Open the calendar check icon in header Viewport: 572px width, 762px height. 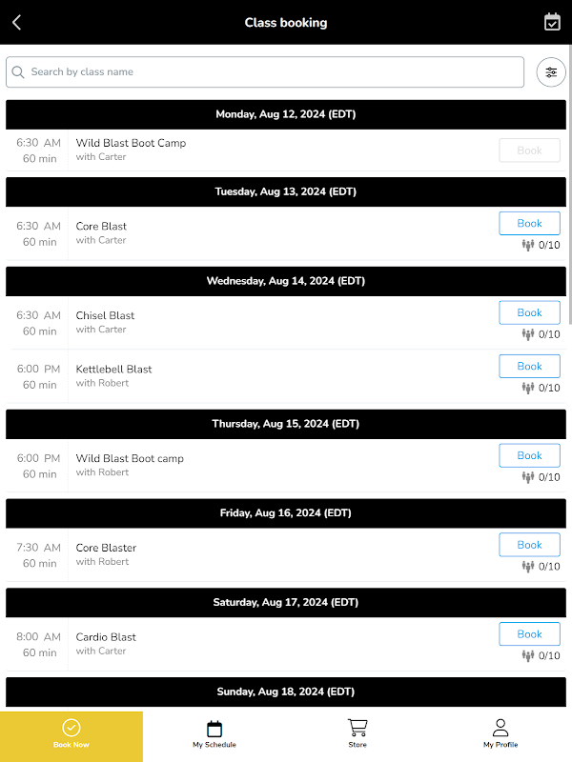552,22
